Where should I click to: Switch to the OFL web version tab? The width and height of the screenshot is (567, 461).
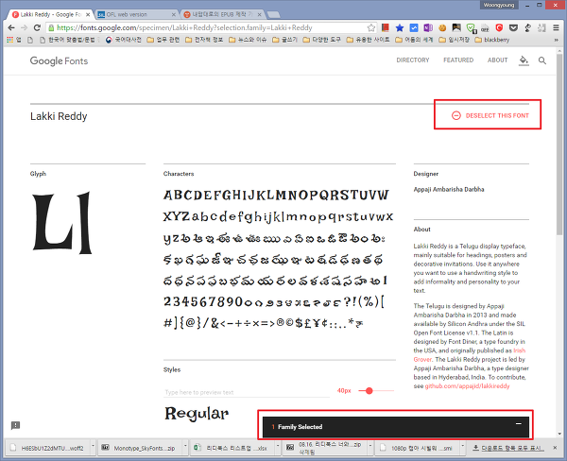135,14
